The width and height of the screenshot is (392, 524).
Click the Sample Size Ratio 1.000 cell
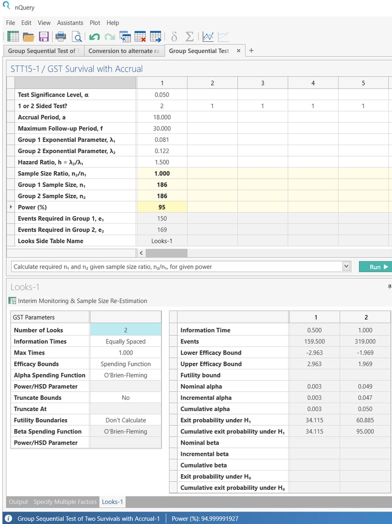[162, 173]
